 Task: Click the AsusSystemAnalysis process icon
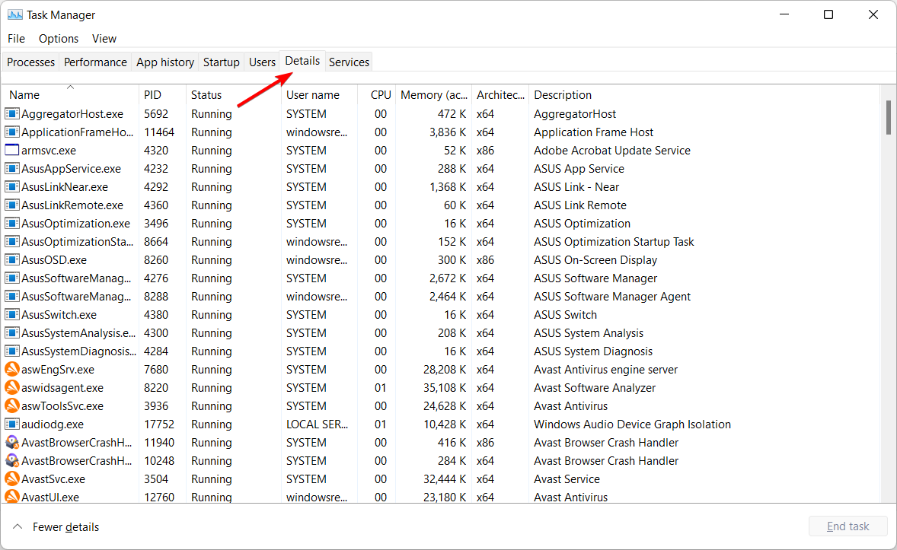coord(12,333)
